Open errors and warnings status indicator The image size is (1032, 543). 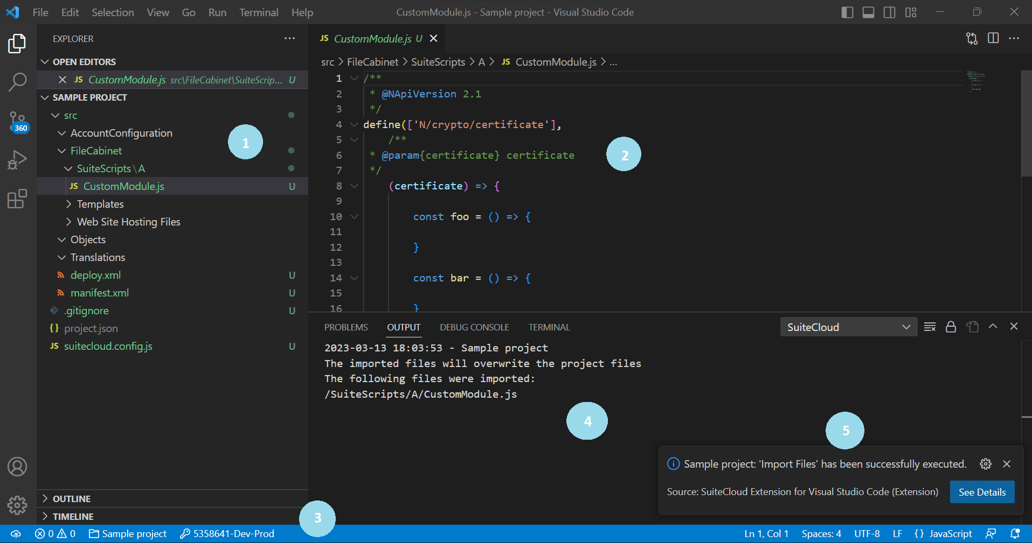(56, 534)
